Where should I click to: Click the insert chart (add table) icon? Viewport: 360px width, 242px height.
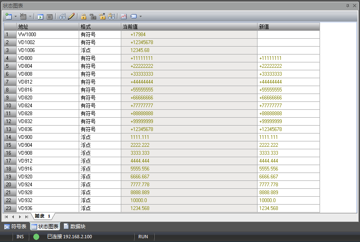[8, 17]
